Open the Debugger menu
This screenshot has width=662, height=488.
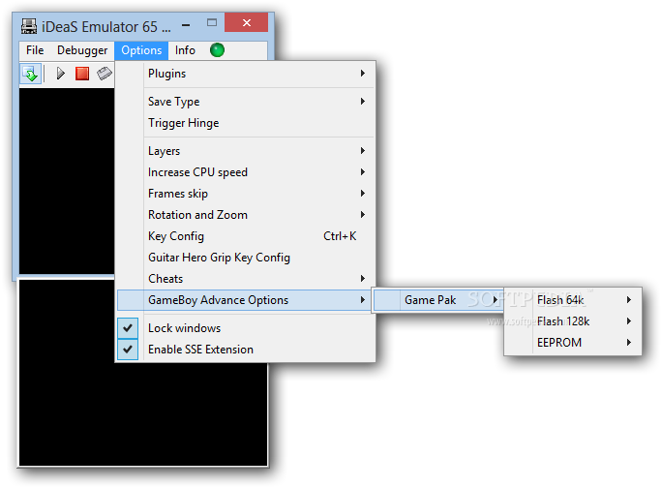[82, 50]
